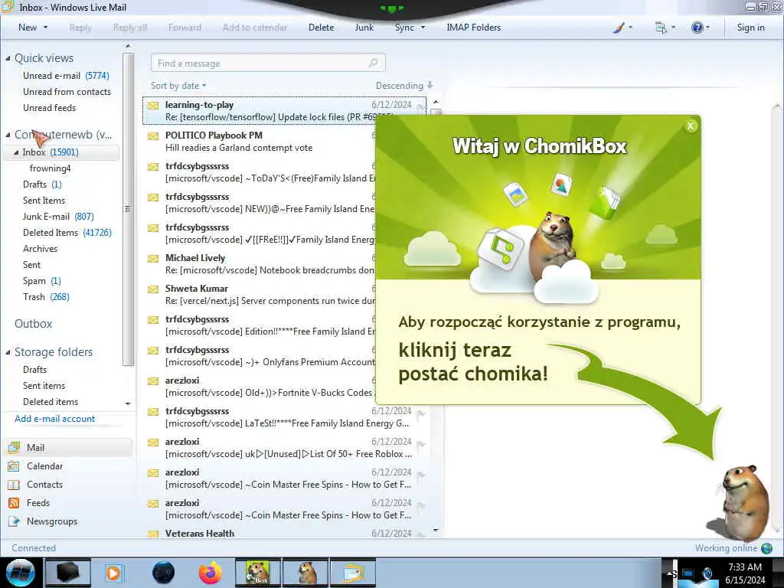
Task: Click the Junk toolbar button
Action: pyautogui.click(x=364, y=28)
